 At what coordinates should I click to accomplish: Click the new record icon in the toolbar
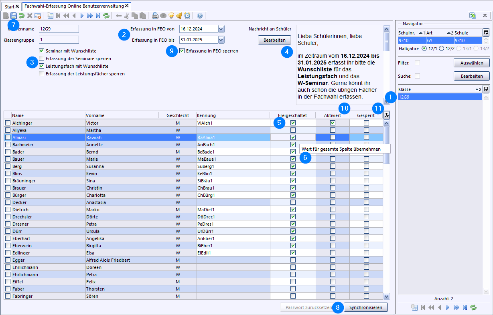tap(6, 16)
